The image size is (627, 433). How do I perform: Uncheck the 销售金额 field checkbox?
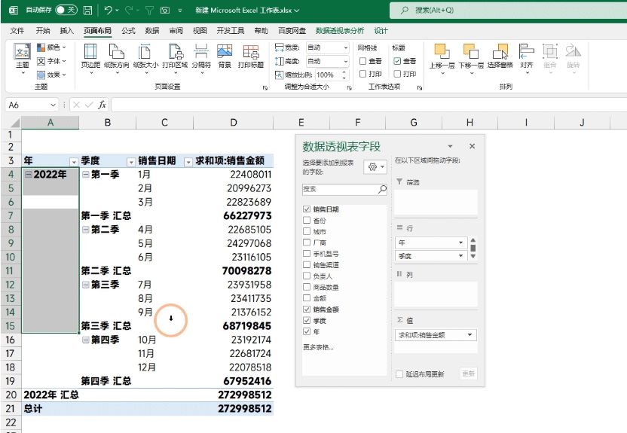[x=307, y=310]
